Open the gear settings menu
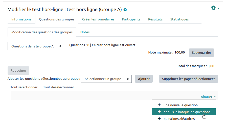225x130 pixels. click(215, 8)
